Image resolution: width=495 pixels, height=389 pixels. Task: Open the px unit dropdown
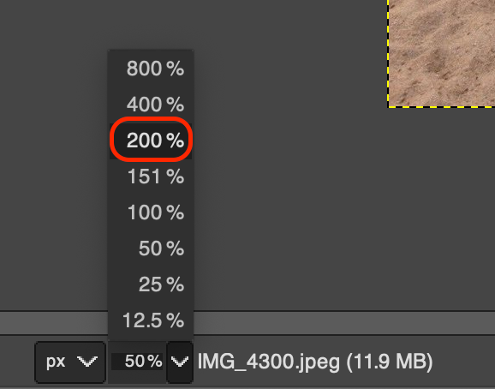coord(70,362)
